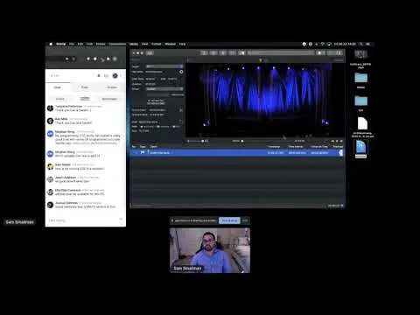Image resolution: width=420 pixels, height=315 pixels.
Task: Select the highlighted blue cue list row
Action: click(236, 152)
